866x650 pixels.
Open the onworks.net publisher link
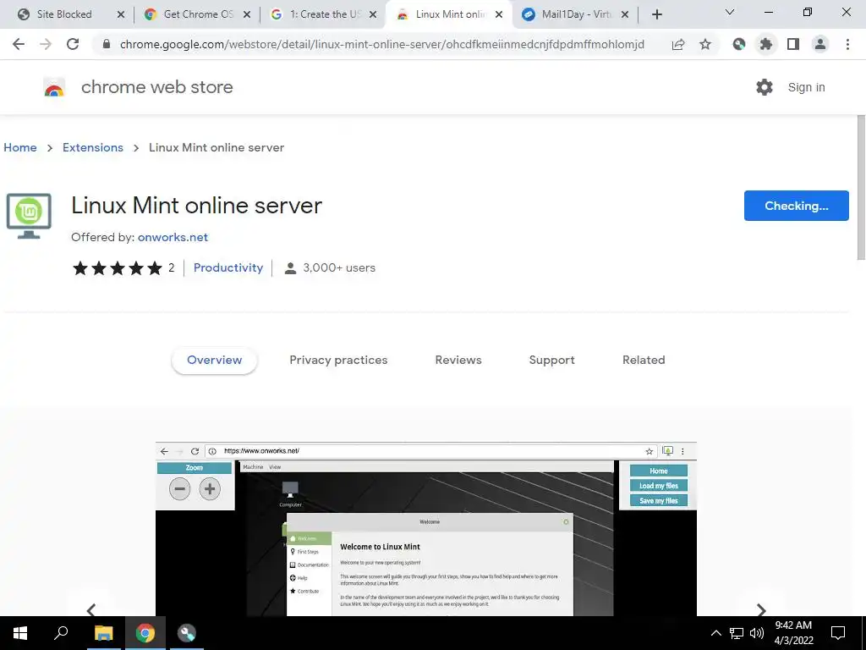pyautogui.click(x=173, y=237)
